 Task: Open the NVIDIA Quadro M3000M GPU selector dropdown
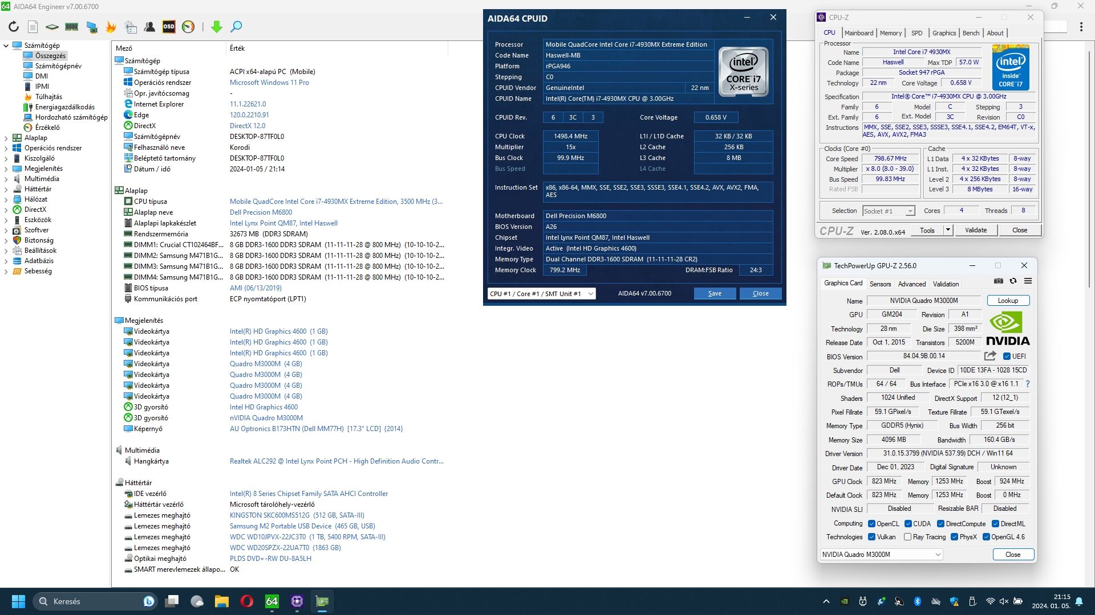click(881, 555)
